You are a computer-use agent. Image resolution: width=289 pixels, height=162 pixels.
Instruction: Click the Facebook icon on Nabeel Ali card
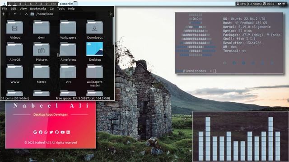pos(41,132)
